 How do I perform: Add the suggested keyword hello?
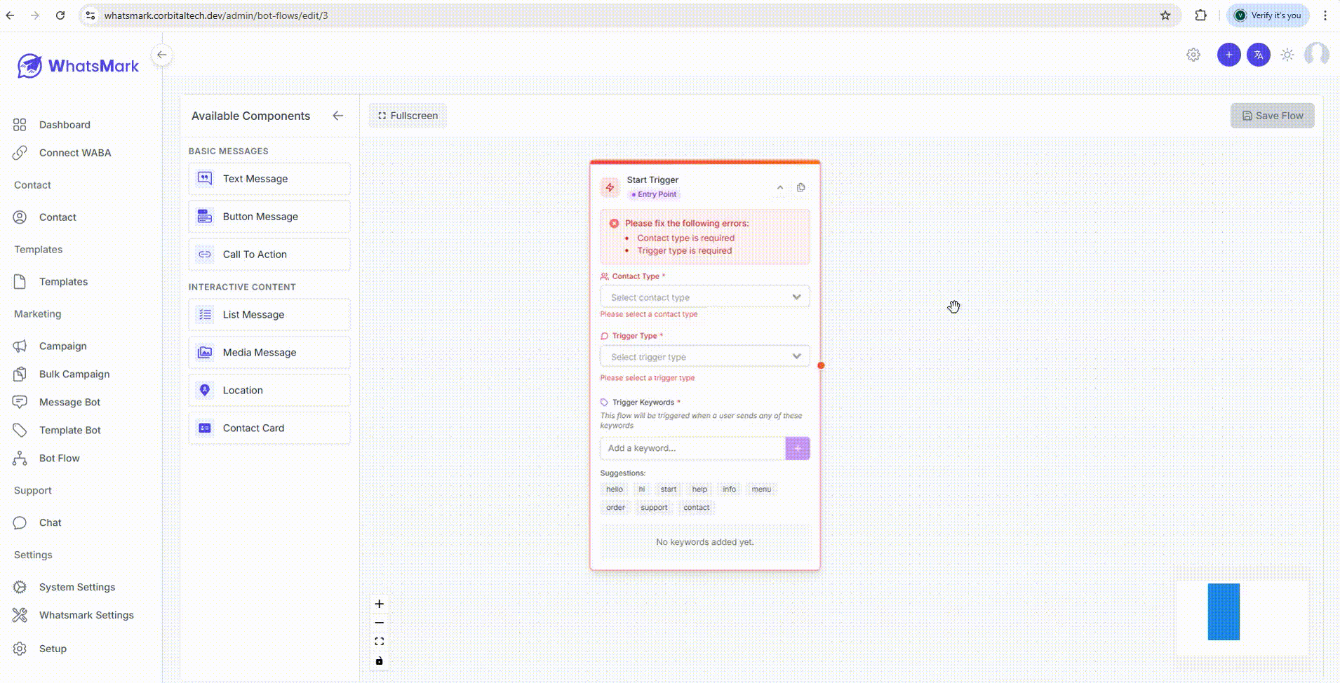[614, 489]
